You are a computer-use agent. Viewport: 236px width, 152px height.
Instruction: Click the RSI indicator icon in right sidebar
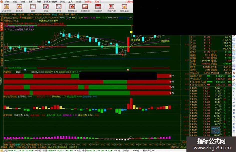234,69
